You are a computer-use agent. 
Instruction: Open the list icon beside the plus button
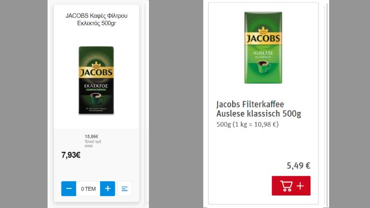[x=124, y=189]
